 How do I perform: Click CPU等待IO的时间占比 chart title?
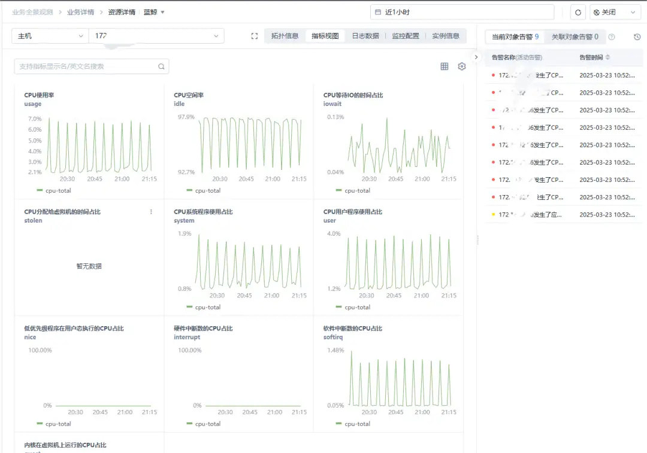(x=353, y=95)
